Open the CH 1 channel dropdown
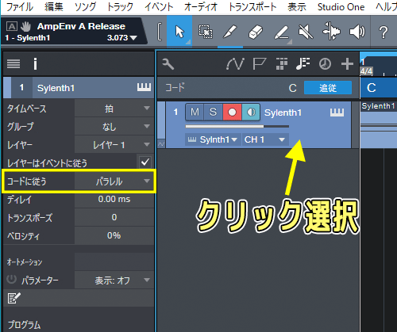This screenshot has width=397, height=332. 265,139
